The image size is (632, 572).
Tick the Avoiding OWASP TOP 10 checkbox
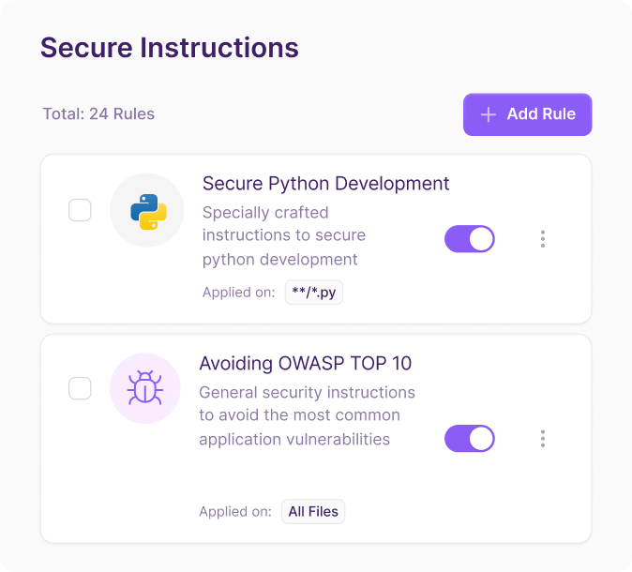(80, 388)
